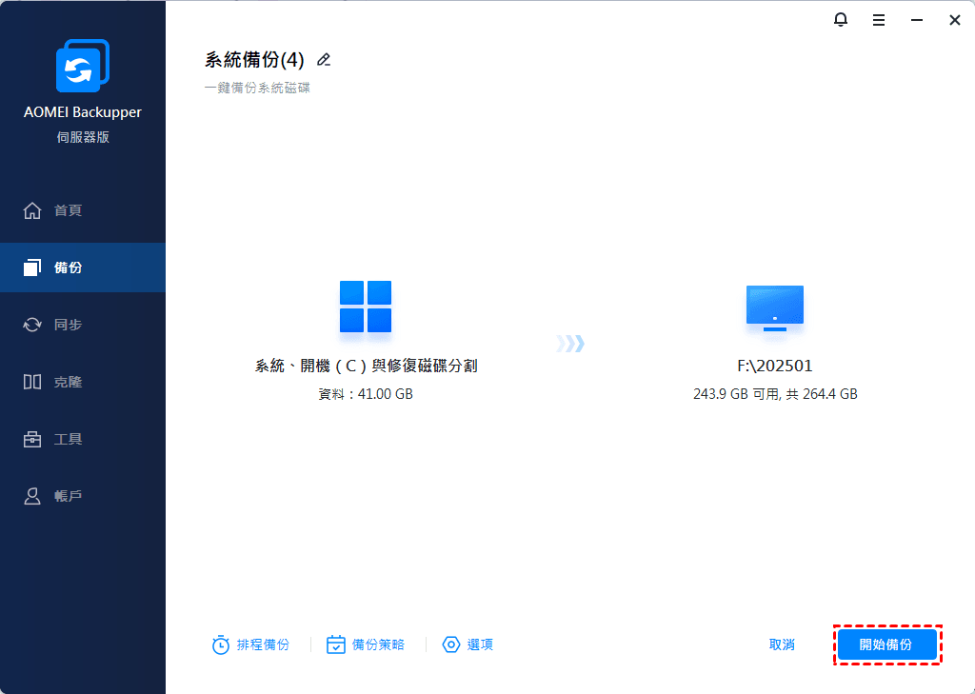The image size is (975, 694).
Task: Click the 伺服器版 edition label
Action: point(83,137)
